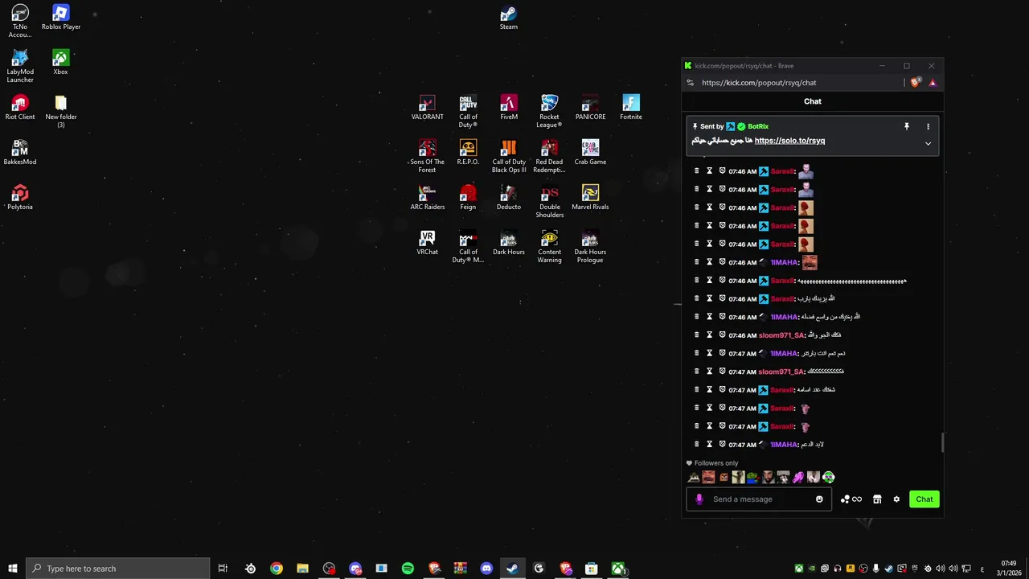Select the Polytoria desktop icon
Screen dimensions: 1029x579
click(x=20, y=198)
